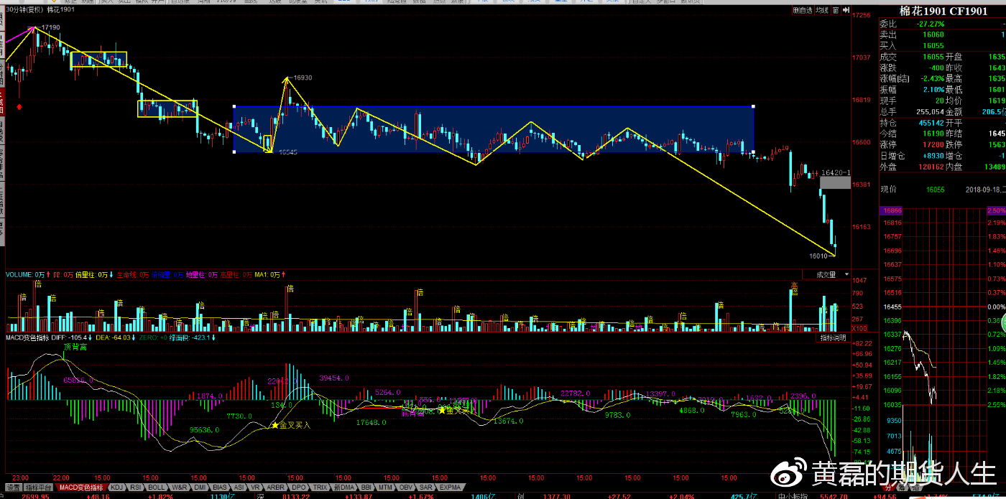Click the 指标说明 indicator description button

[x=834, y=337]
